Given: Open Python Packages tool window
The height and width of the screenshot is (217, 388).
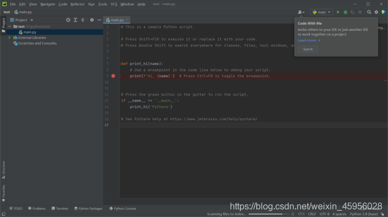Looking at the screenshot, I should (89, 209).
